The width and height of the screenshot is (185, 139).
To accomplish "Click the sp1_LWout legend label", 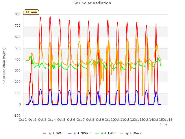I will (x=134, y=133).
